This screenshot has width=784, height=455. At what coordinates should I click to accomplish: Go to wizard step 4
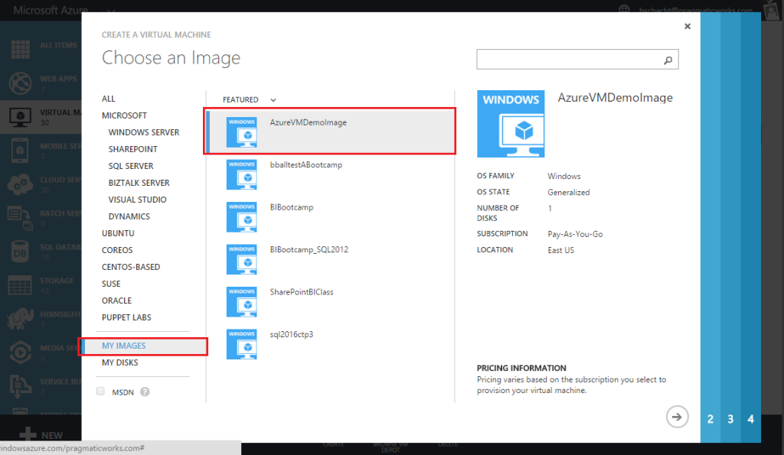pyautogui.click(x=750, y=419)
